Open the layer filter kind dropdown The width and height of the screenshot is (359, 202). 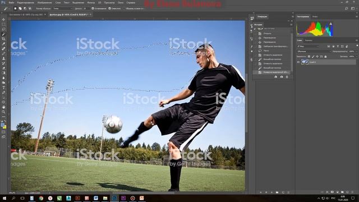tap(308, 46)
